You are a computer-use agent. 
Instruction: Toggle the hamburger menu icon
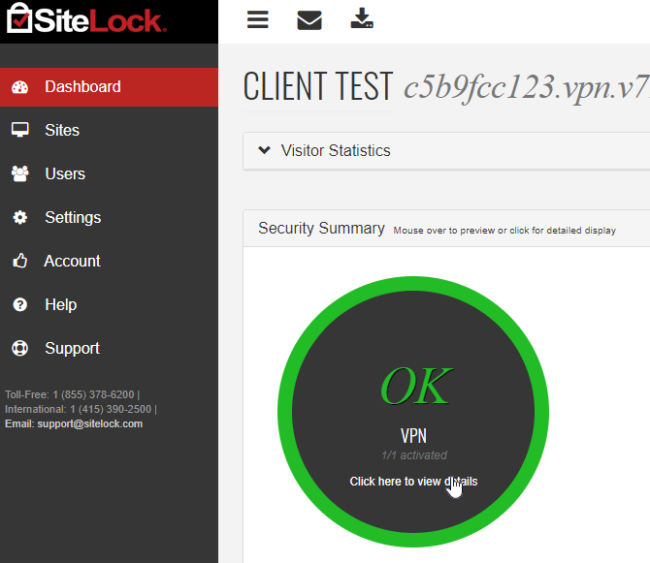click(257, 19)
